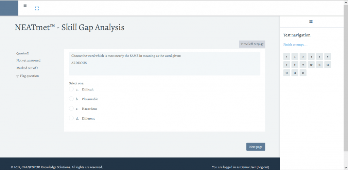Image resolution: width=348 pixels, height=170 pixels.
Task: Jump to question 9 in navigation
Action: pyautogui.click(x=303, y=65)
